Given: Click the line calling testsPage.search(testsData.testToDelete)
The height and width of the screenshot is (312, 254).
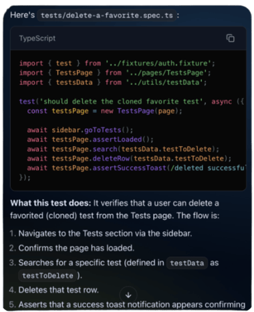Looking at the screenshot, I should (x=123, y=149).
